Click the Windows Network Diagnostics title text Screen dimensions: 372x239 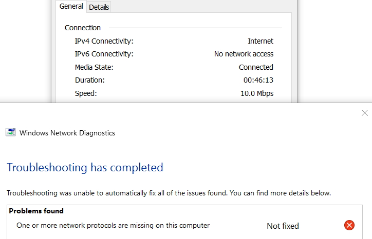pos(67,133)
